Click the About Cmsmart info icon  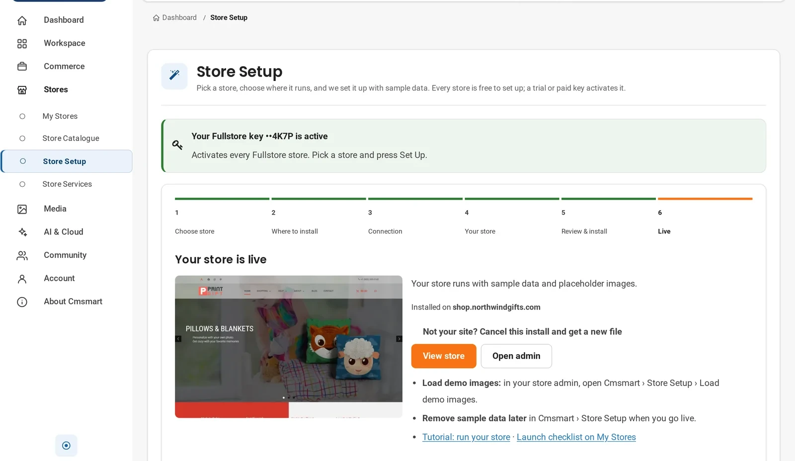pos(22,302)
